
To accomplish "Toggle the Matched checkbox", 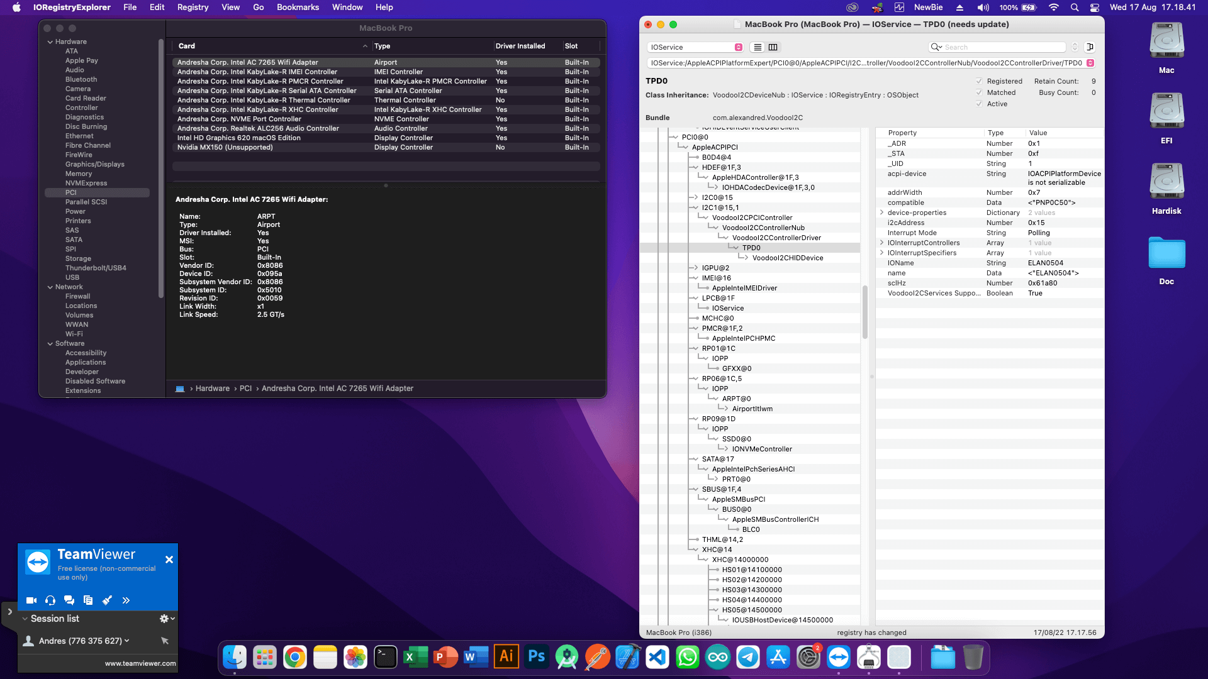I will (x=979, y=92).
